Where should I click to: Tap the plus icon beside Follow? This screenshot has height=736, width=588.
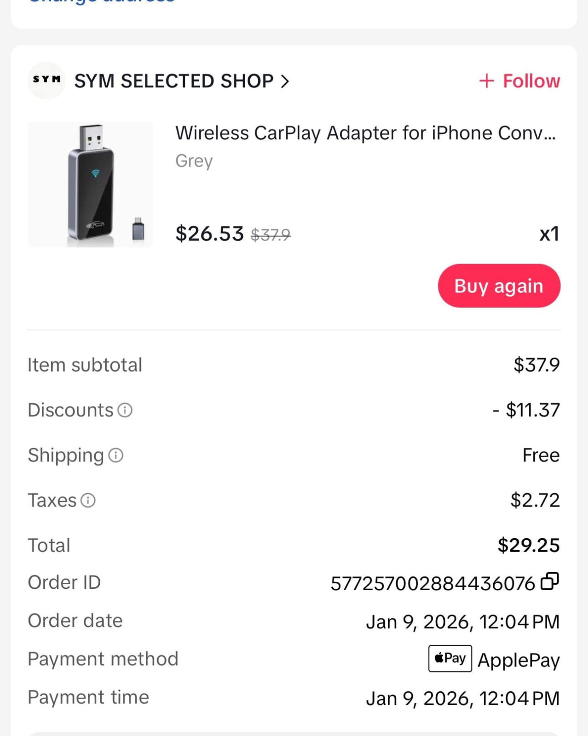click(x=486, y=81)
